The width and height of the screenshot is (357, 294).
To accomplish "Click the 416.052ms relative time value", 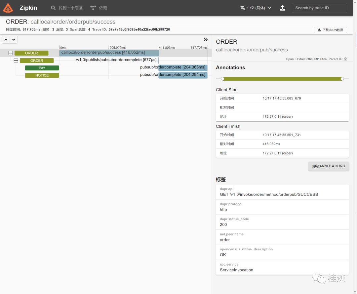I will click(x=271, y=144).
